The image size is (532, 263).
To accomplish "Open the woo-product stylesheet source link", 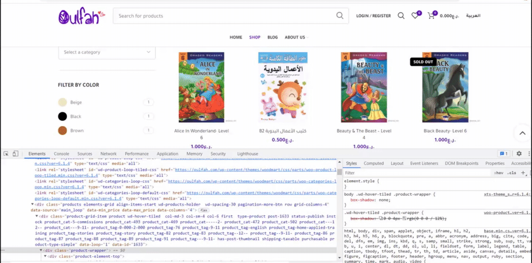I will (x=507, y=213).
